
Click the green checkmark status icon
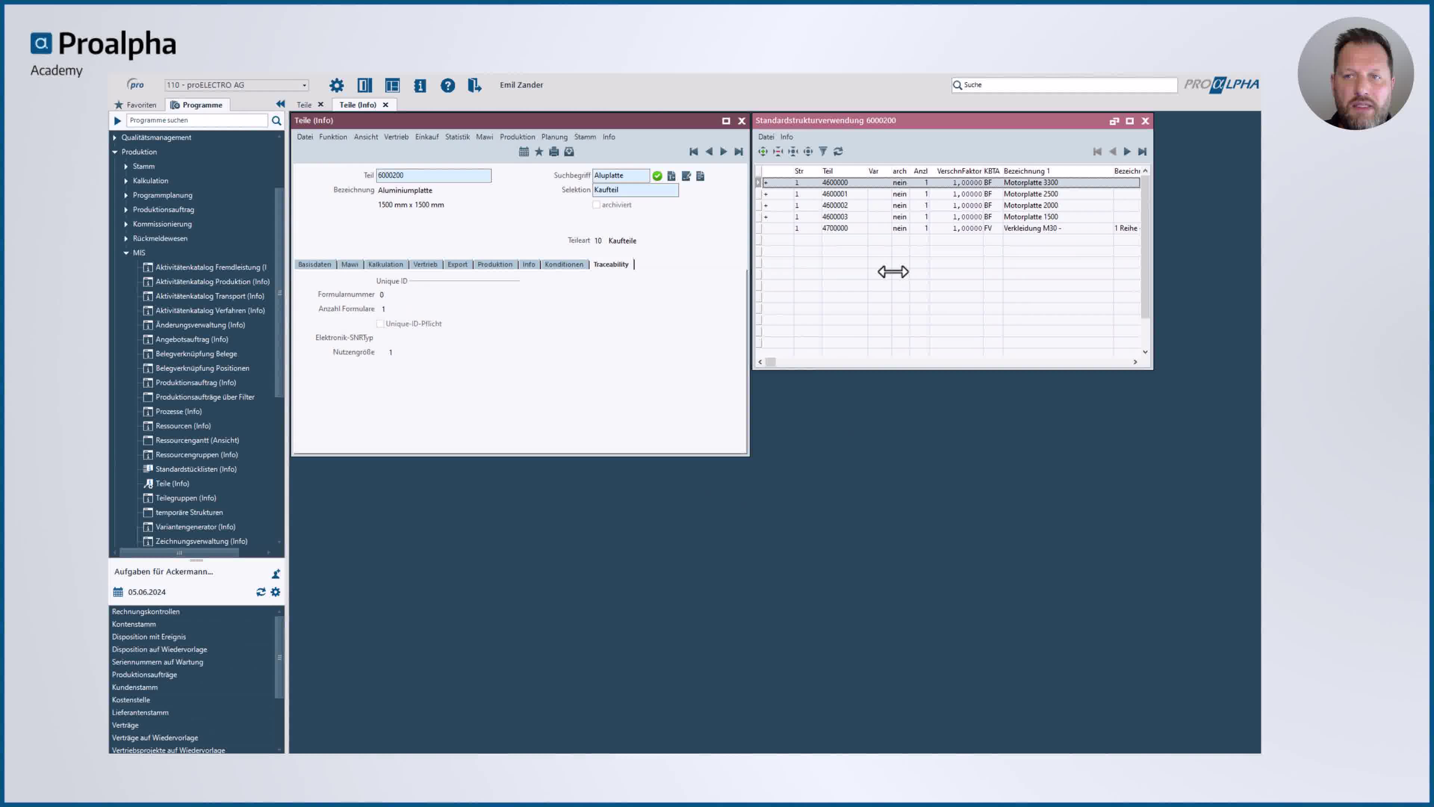657,176
